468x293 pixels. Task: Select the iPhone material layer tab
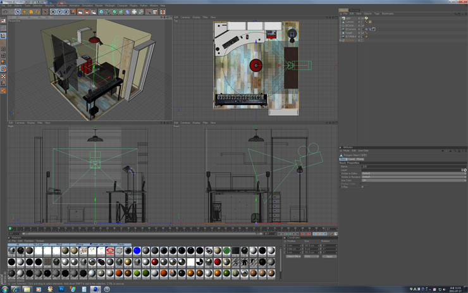[80, 245]
